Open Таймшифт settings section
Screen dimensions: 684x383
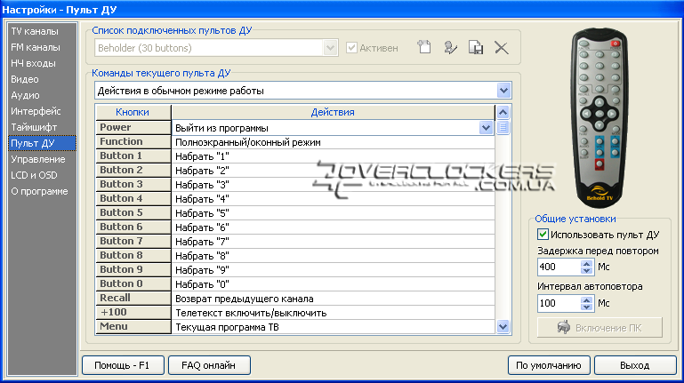34,127
